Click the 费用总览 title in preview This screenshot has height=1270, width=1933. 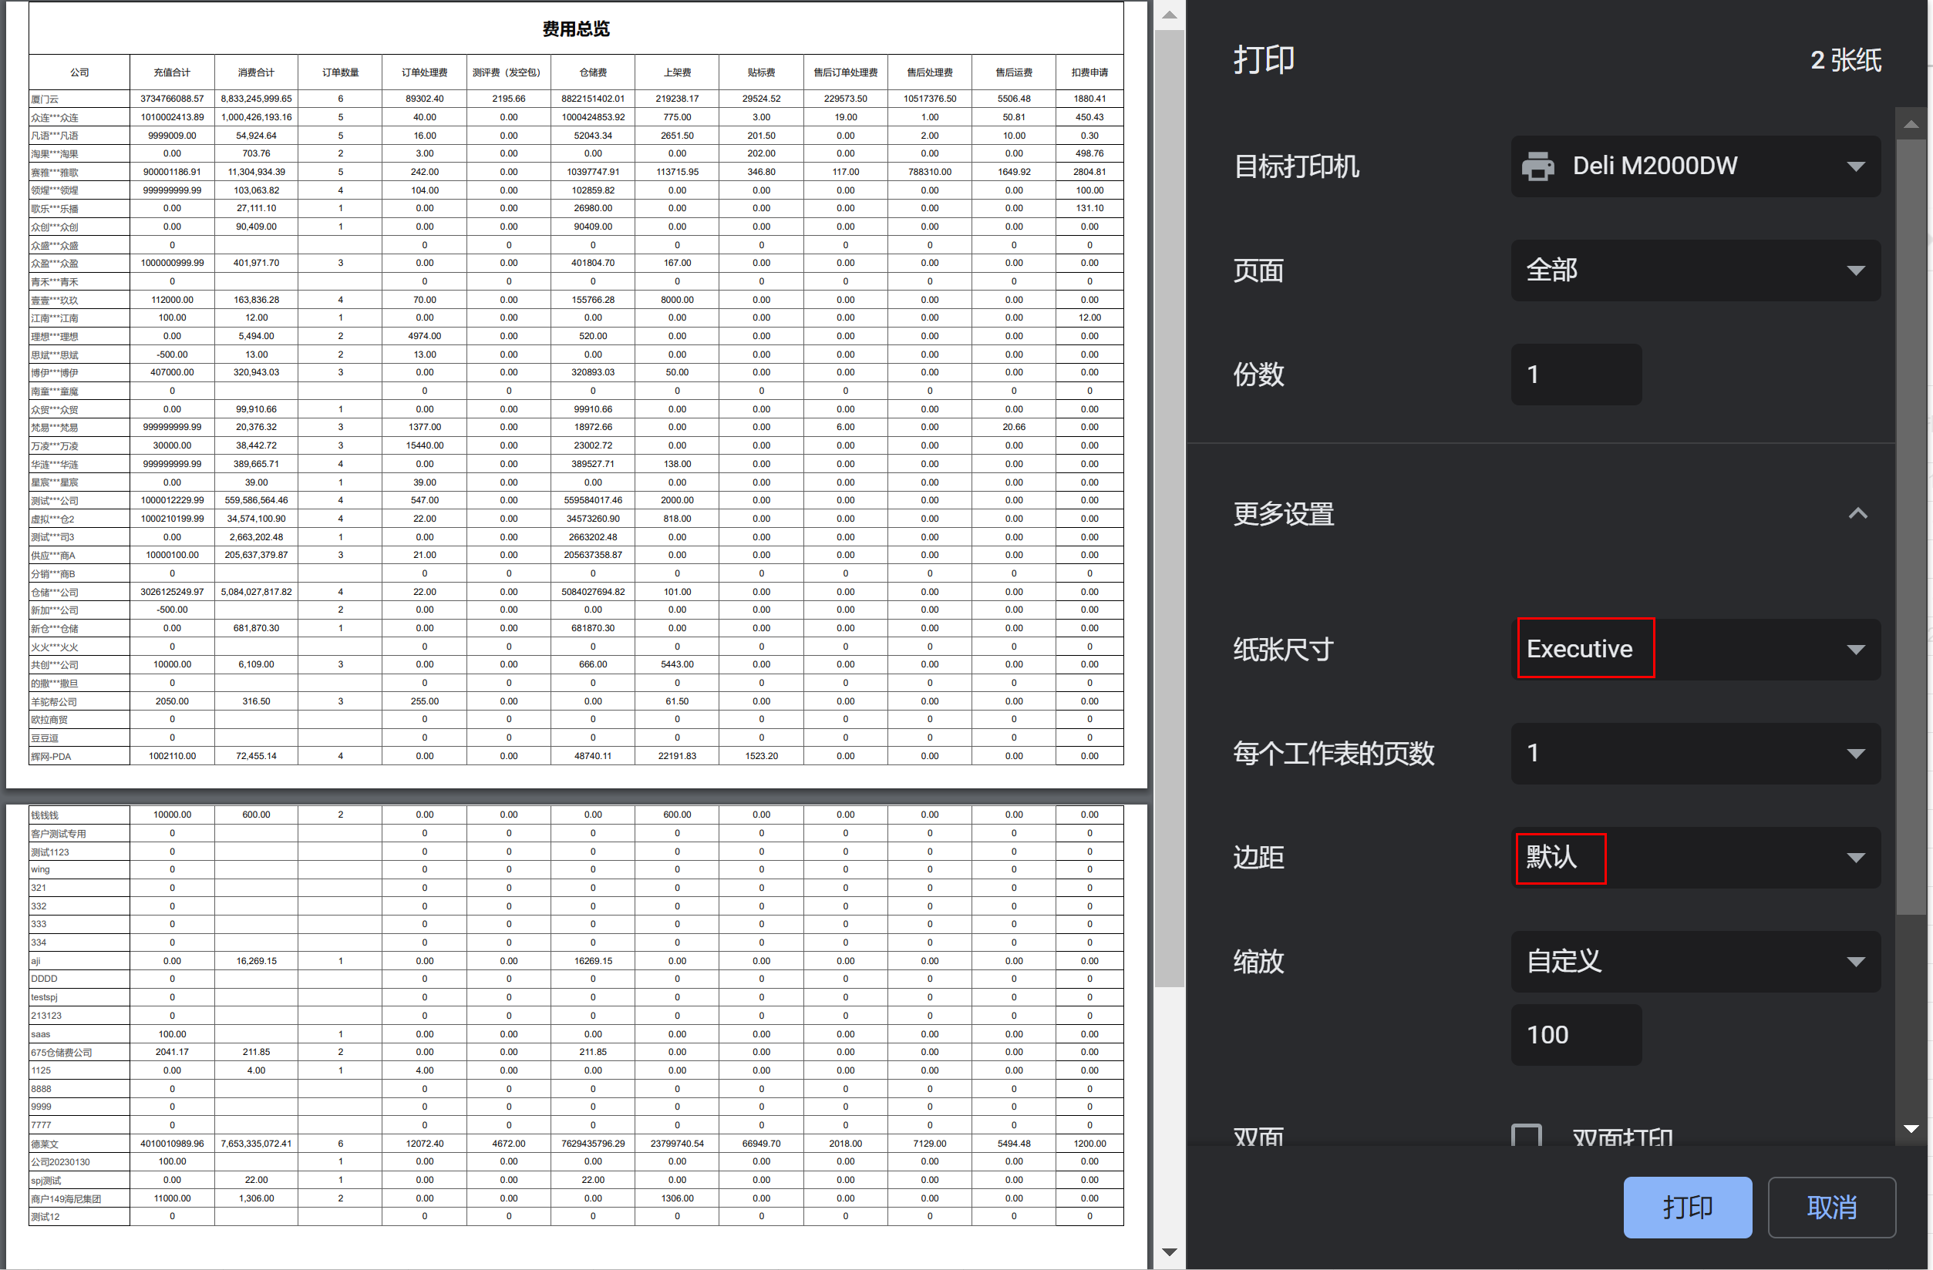[x=576, y=29]
